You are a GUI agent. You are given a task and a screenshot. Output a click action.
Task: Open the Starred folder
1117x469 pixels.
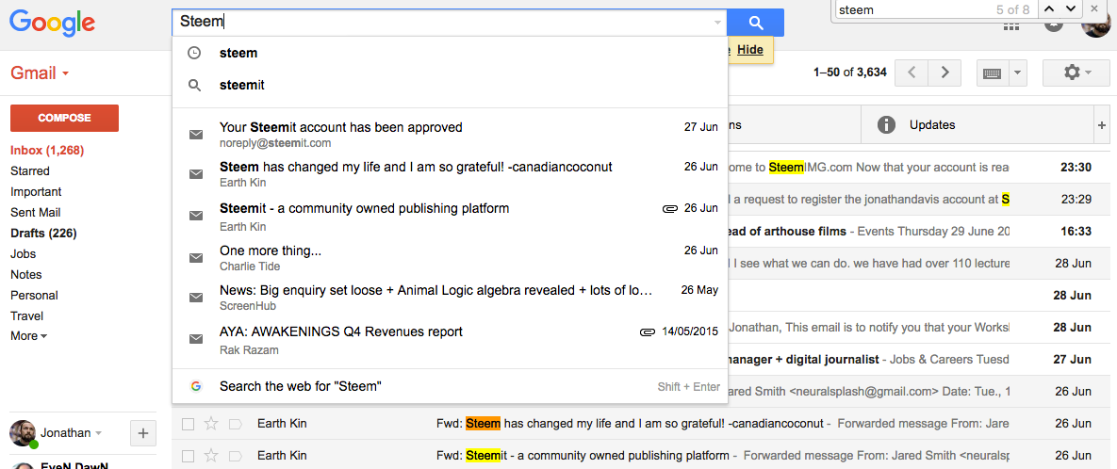point(30,170)
